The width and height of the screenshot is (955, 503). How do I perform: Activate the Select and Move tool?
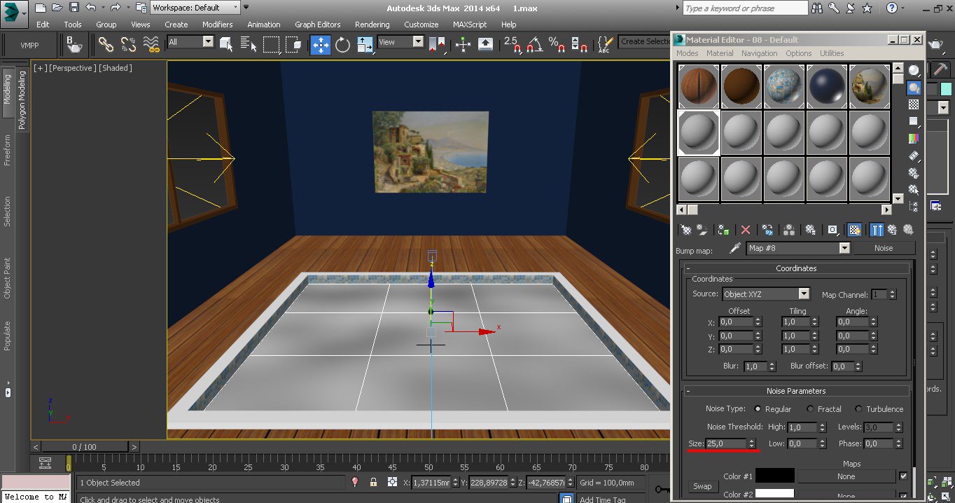321,45
